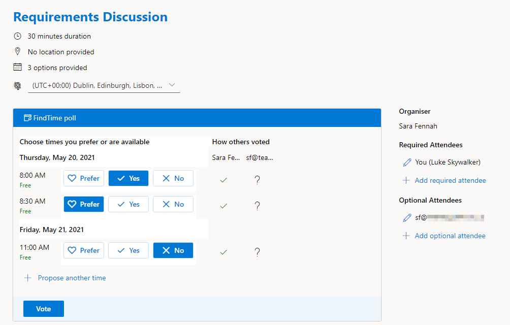510x325 pixels.
Task: Click the plus icon next to Propose another time
Action: coord(28,278)
